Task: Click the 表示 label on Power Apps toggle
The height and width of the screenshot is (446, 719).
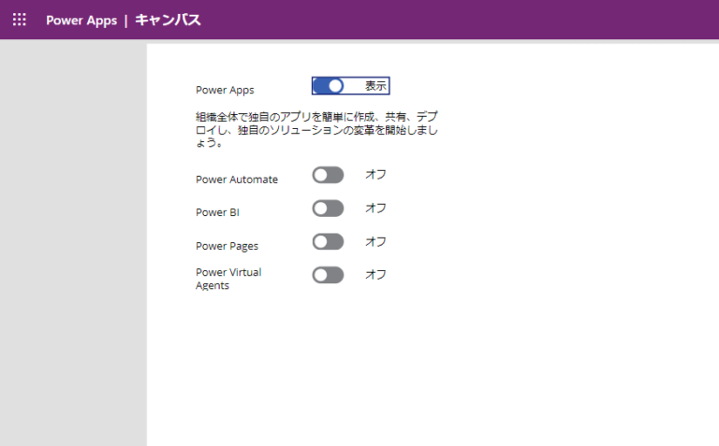Action: pyautogui.click(x=375, y=86)
